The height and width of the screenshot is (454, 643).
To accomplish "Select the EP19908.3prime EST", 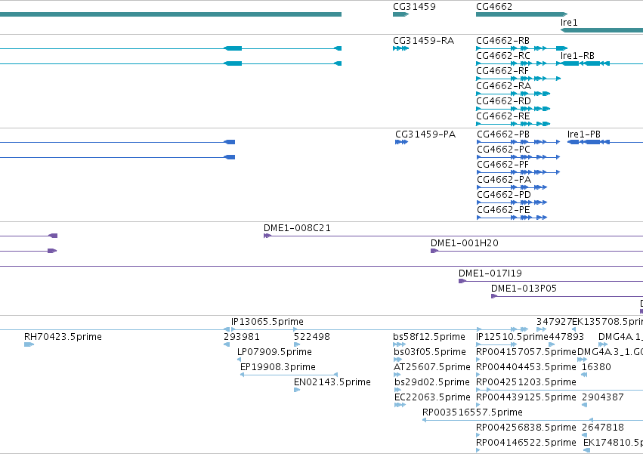I will coord(277,367).
